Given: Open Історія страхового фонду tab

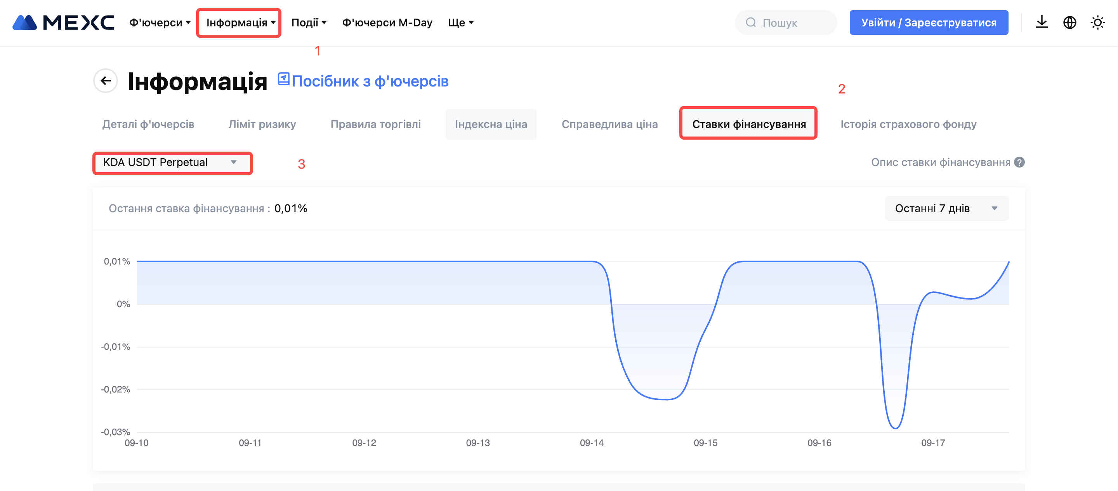Looking at the screenshot, I should [x=908, y=124].
